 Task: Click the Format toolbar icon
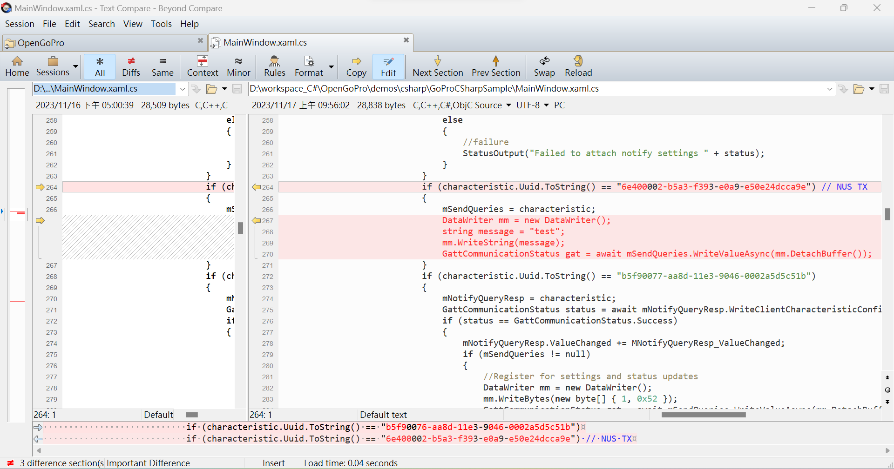[x=308, y=66]
